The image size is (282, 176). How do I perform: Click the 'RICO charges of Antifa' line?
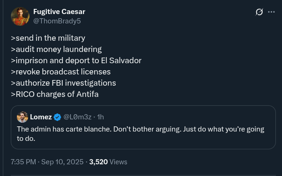55,94
